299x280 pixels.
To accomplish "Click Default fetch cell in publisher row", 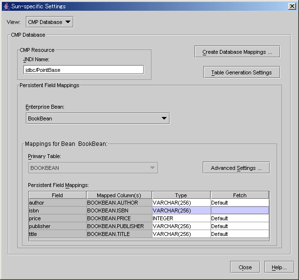I will click(x=240, y=226).
